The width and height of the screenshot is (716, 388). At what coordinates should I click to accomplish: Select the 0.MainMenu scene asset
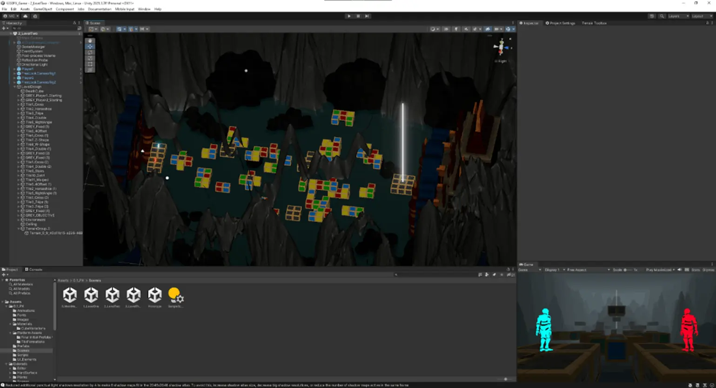pyautogui.click(x=70, y=297)
